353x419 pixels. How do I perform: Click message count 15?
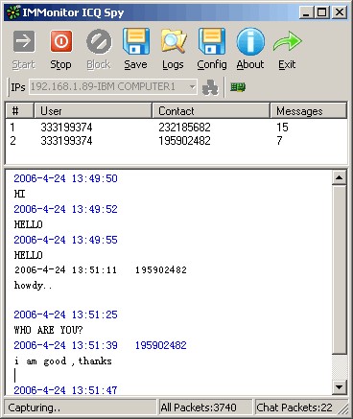282,128
